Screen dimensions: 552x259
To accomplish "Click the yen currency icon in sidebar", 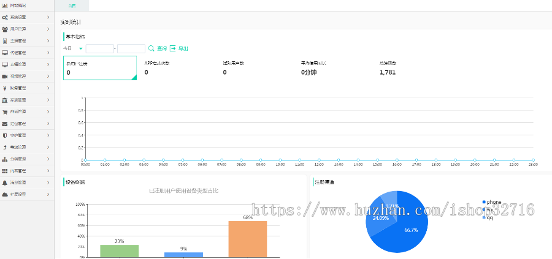I will pyautogui.click(x=5, y=88).
